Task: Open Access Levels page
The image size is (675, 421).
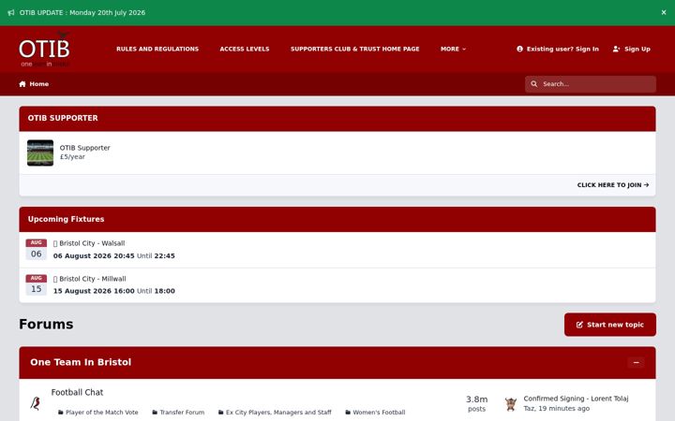Action: [x=245, y=49]
